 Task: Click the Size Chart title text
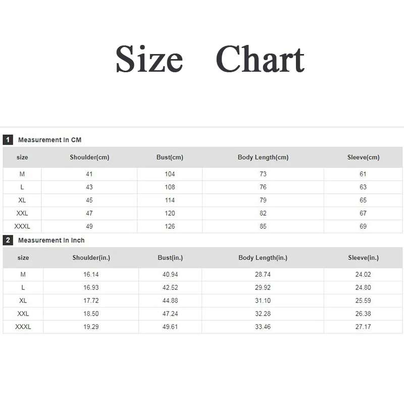210,59
